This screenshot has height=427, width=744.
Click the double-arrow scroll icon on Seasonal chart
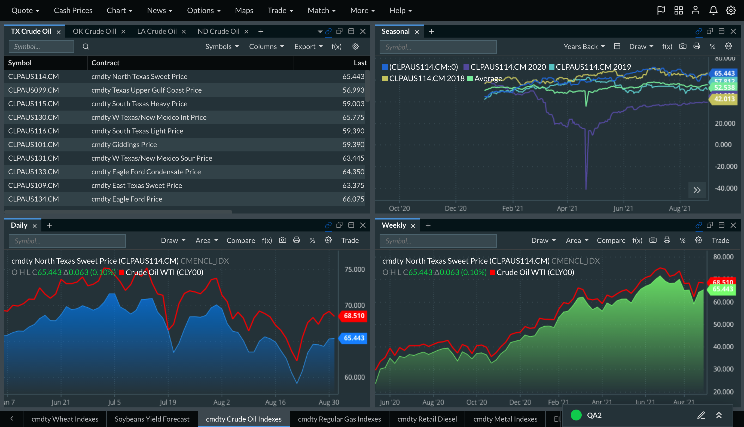point(697,190)
